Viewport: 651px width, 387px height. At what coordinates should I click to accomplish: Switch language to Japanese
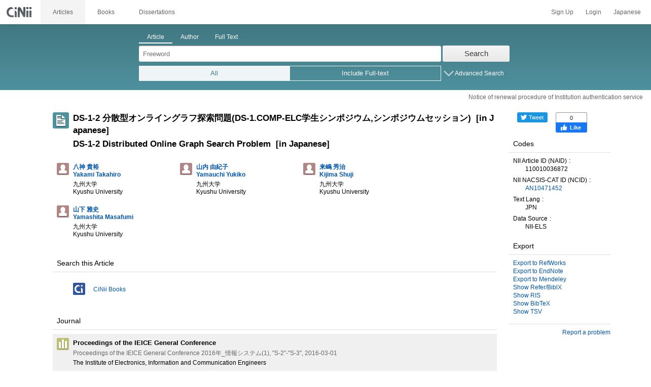click(627, 12)
